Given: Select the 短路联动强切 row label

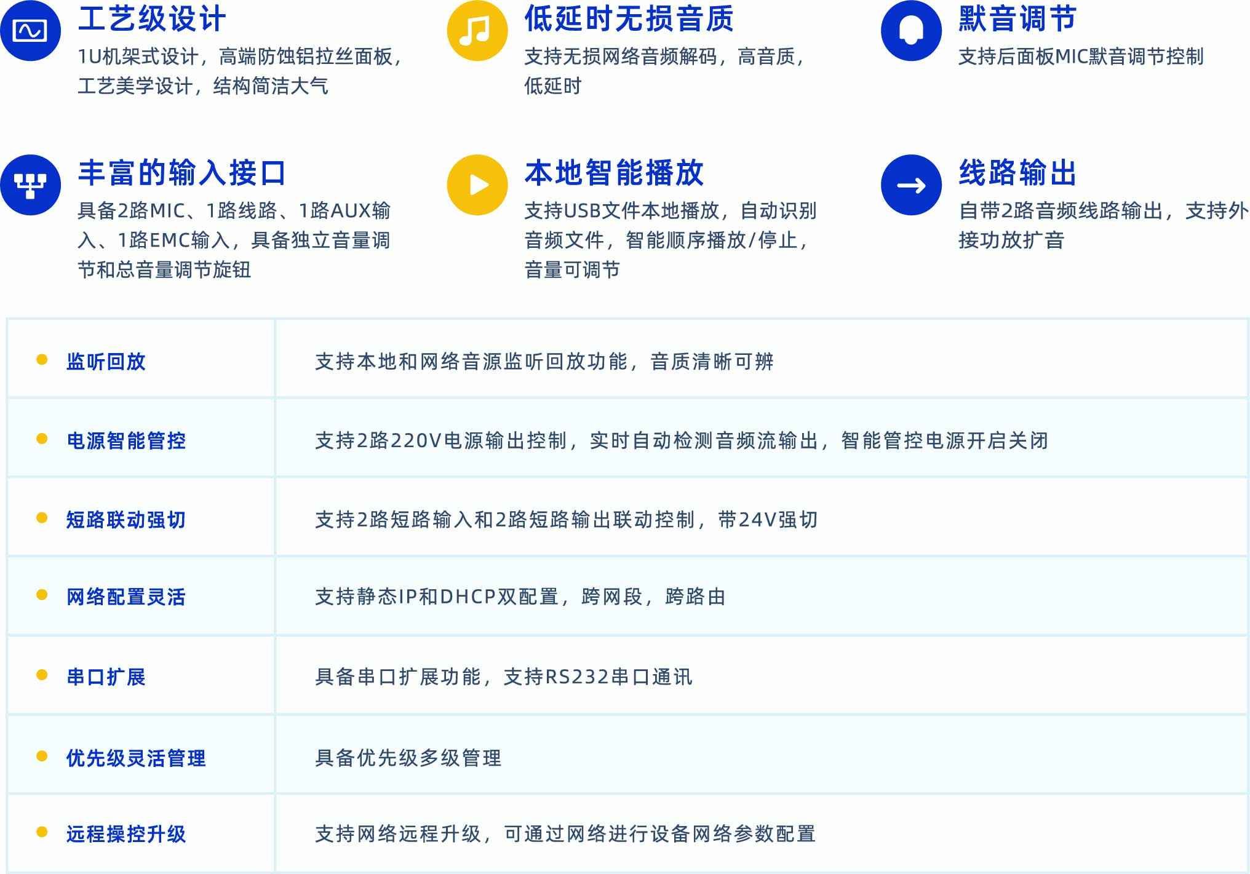Looking at the screenshot, I should (x=126, y=520).
